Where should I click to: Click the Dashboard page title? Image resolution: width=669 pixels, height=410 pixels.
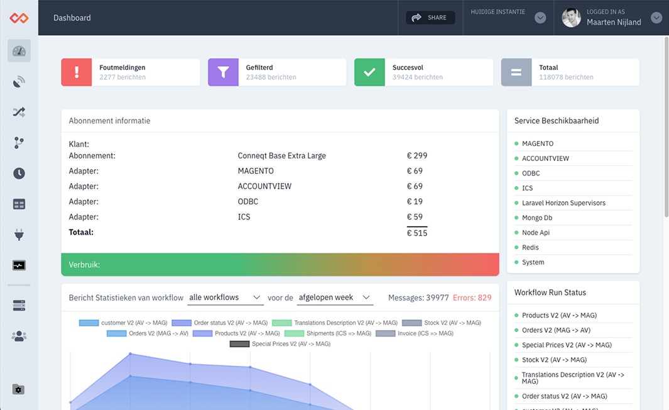coord(72,18)
